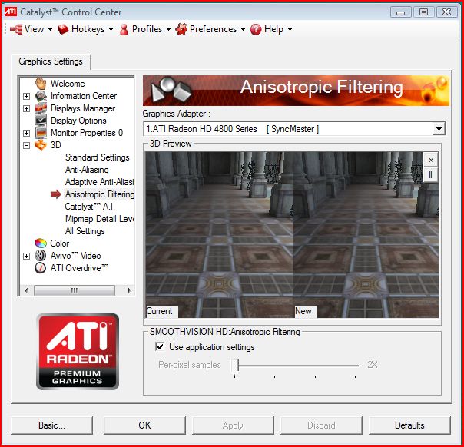Select Standard Settings in the tree

pos(97,157)
